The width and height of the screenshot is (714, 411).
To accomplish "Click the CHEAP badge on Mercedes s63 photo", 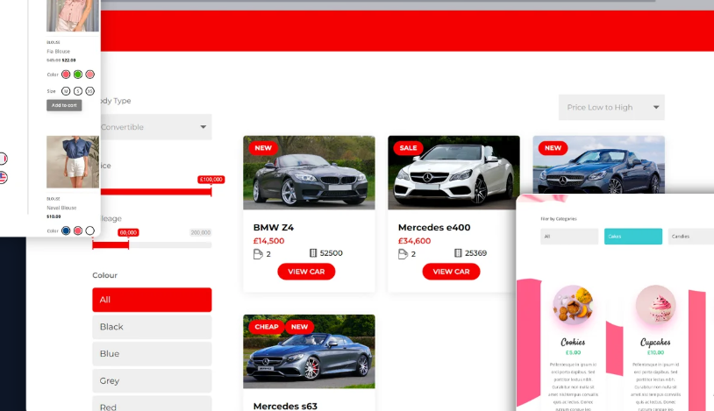I will point(267,327).
